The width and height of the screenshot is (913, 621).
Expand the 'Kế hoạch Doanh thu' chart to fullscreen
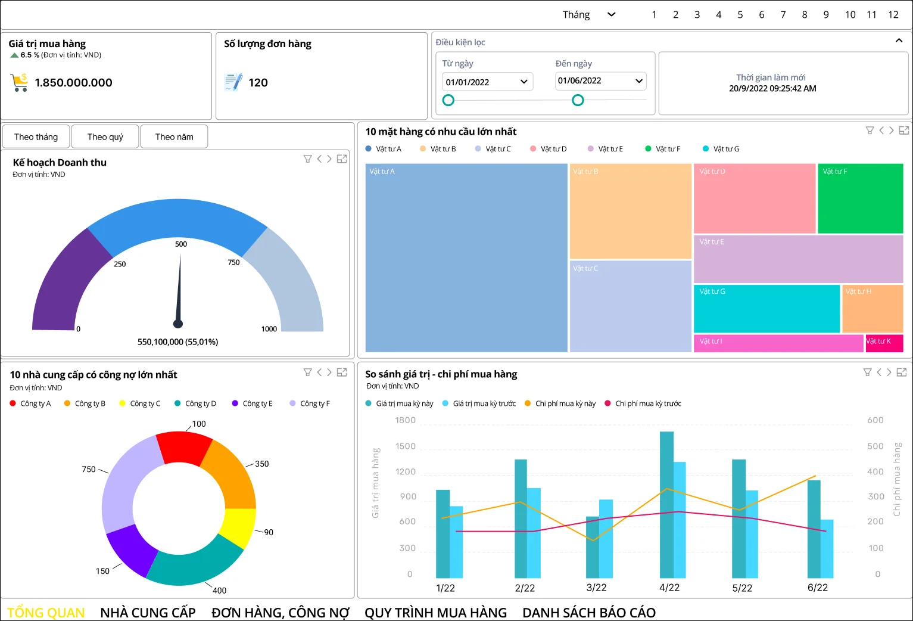342,159
